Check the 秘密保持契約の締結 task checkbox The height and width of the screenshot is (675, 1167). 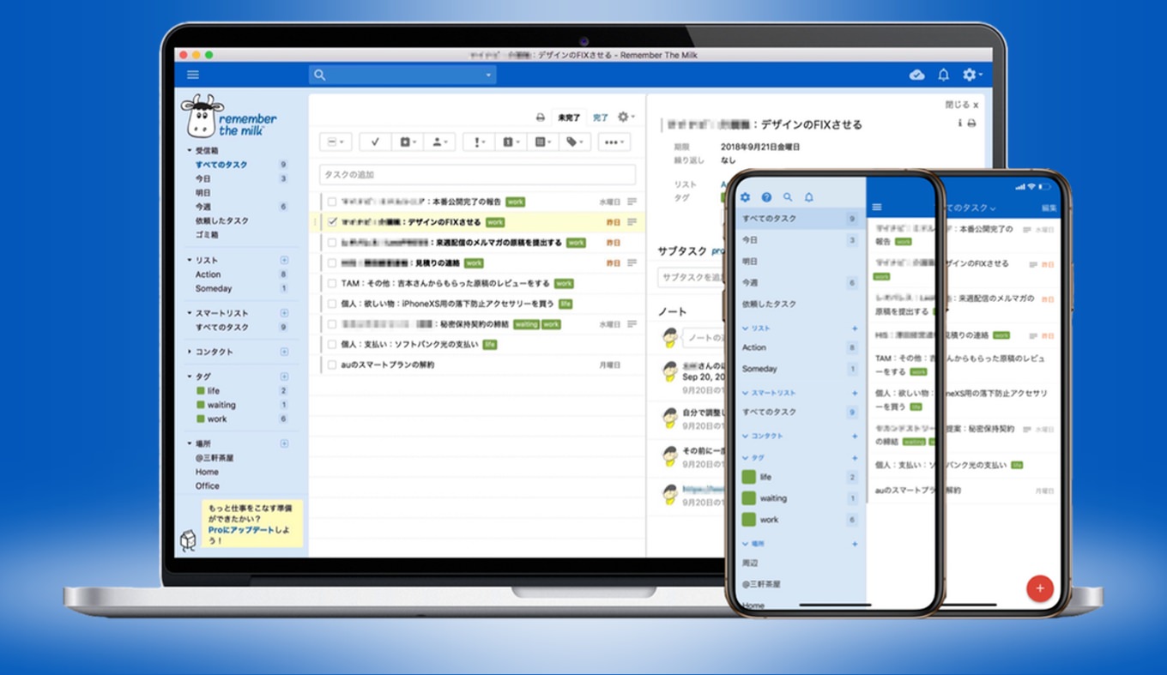tap(332, 324)
